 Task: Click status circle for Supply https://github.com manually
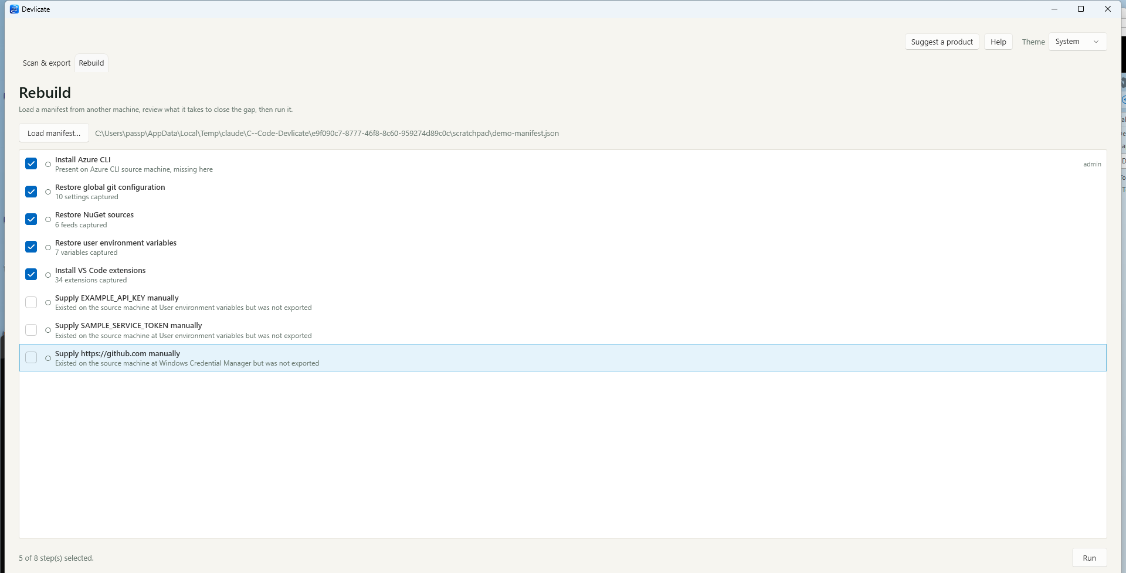[x=48, y=359]
